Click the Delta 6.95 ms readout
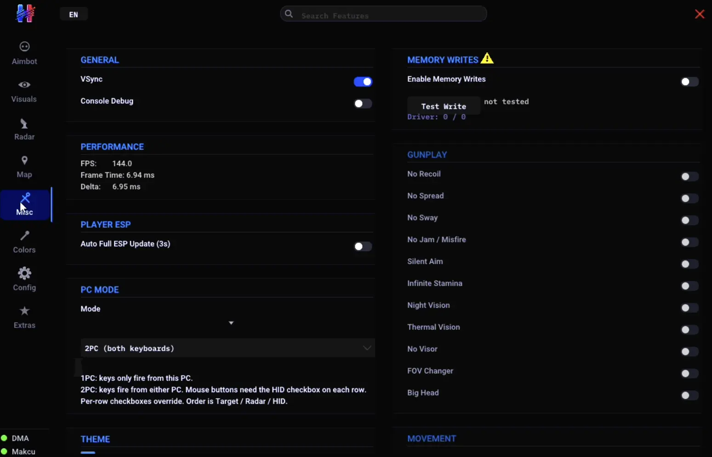 pos(110,186)
